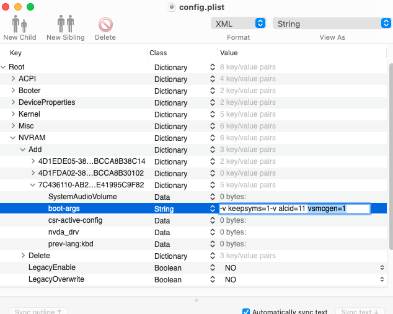Change class stepper for LegacyEnable row
The width and height of the screenshot is (393, 314).
pos(213,267)
